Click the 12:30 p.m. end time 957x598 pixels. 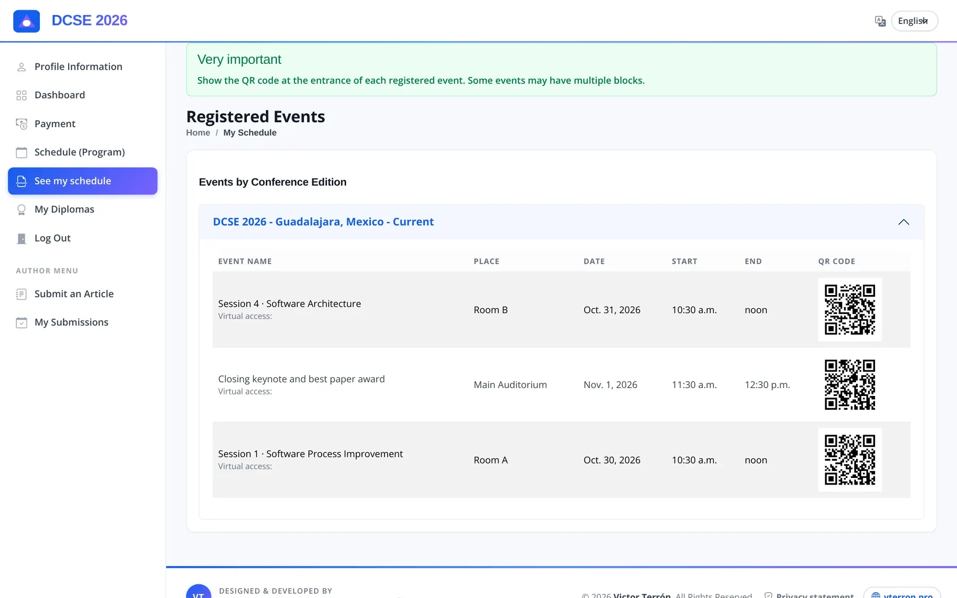[x=767, y=385]
